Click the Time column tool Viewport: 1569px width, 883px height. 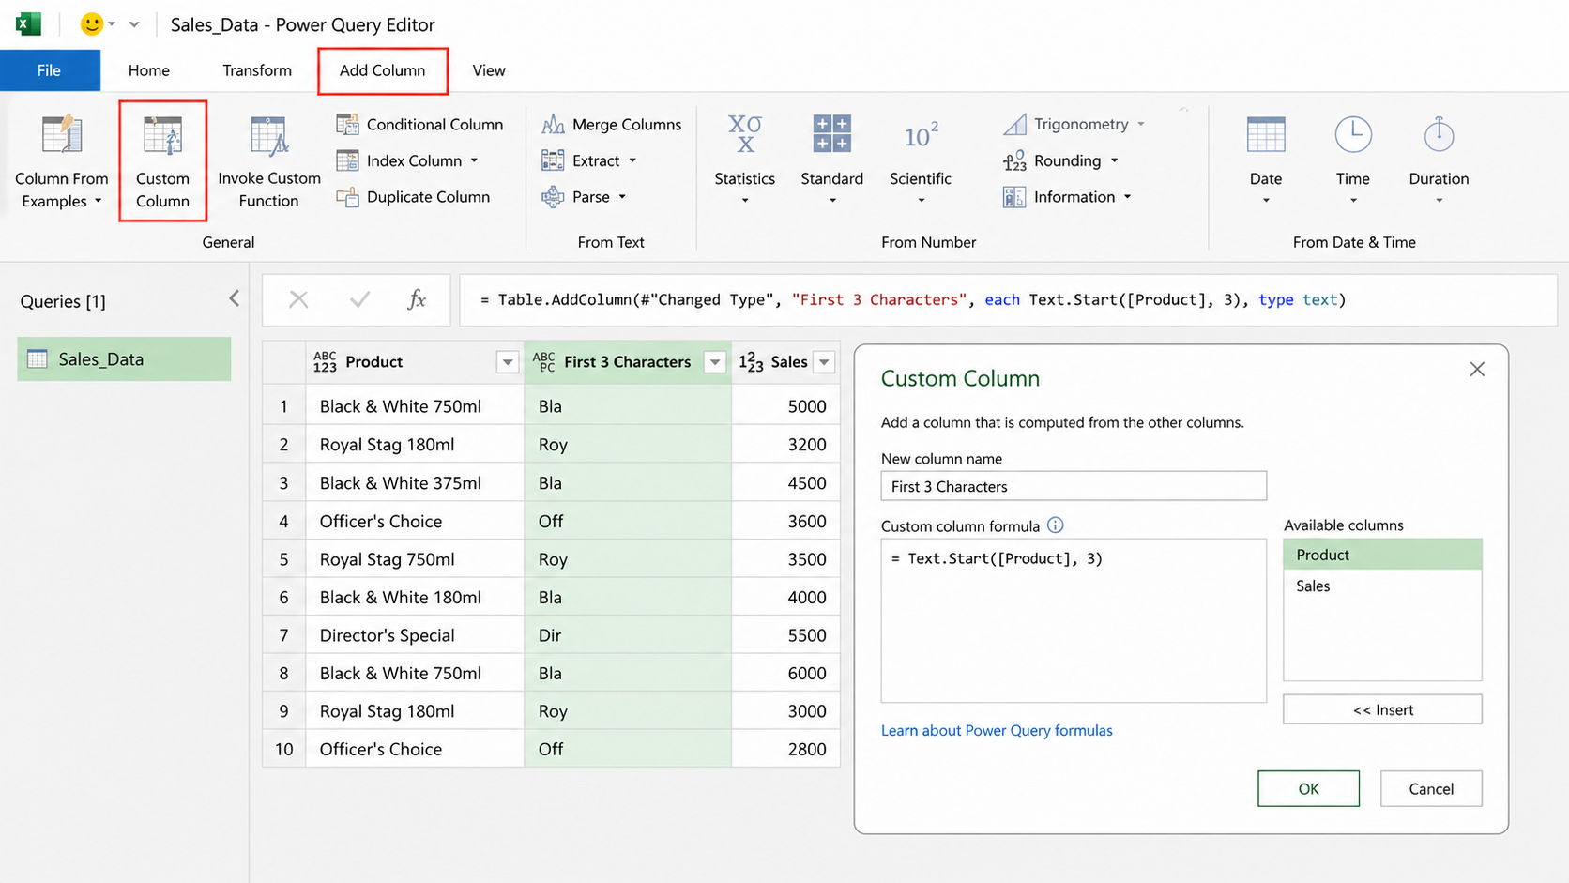(x=1352, y=160)
